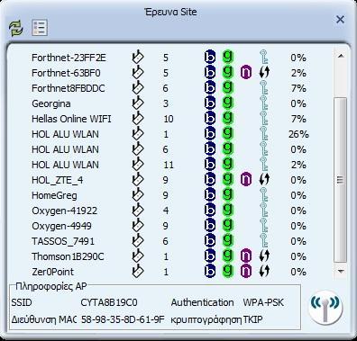This screenshot has width=357, height=341.
Task: Click the key icon in the HomeGreg row
Action: [263, 195]
